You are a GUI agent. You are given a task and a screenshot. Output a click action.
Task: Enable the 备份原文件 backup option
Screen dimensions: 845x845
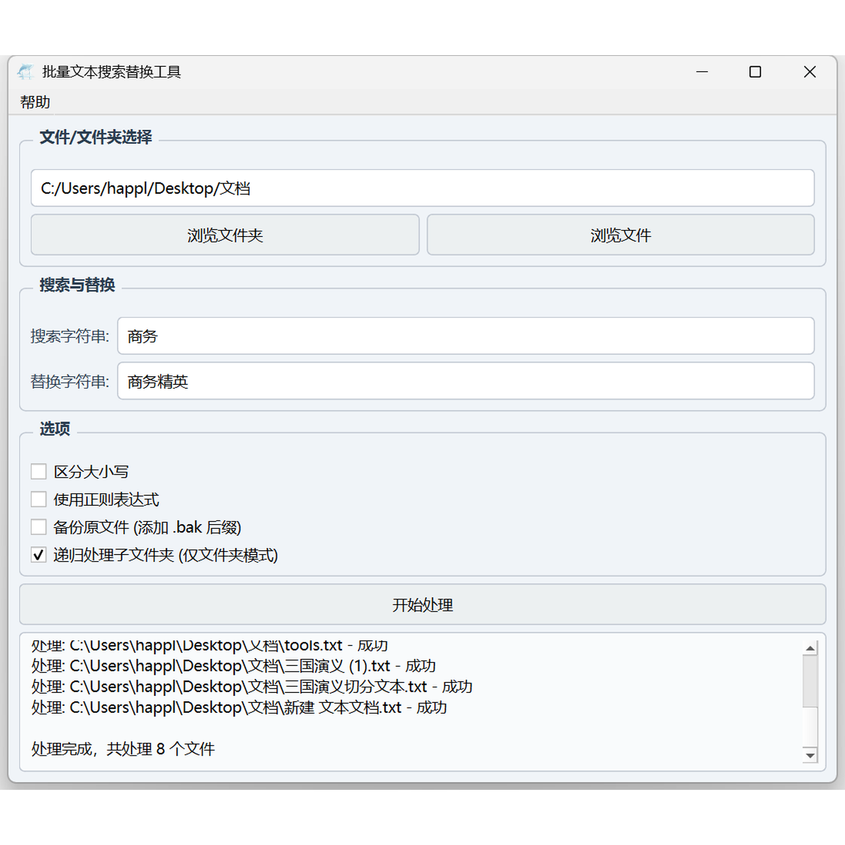[x=39, y=527]
